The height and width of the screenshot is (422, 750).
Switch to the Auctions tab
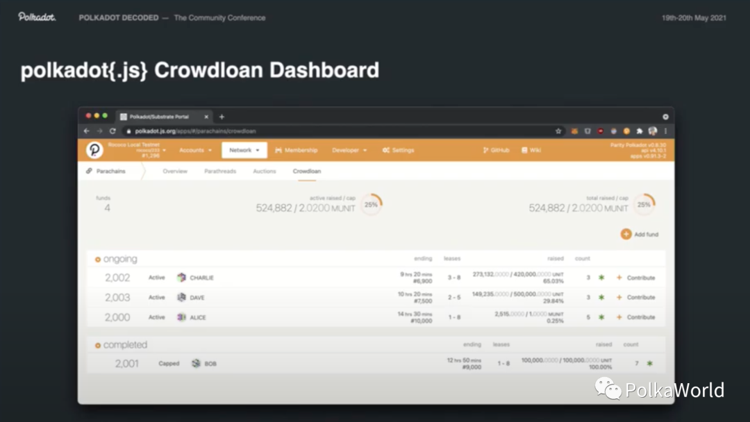click(x=264, y=171)
